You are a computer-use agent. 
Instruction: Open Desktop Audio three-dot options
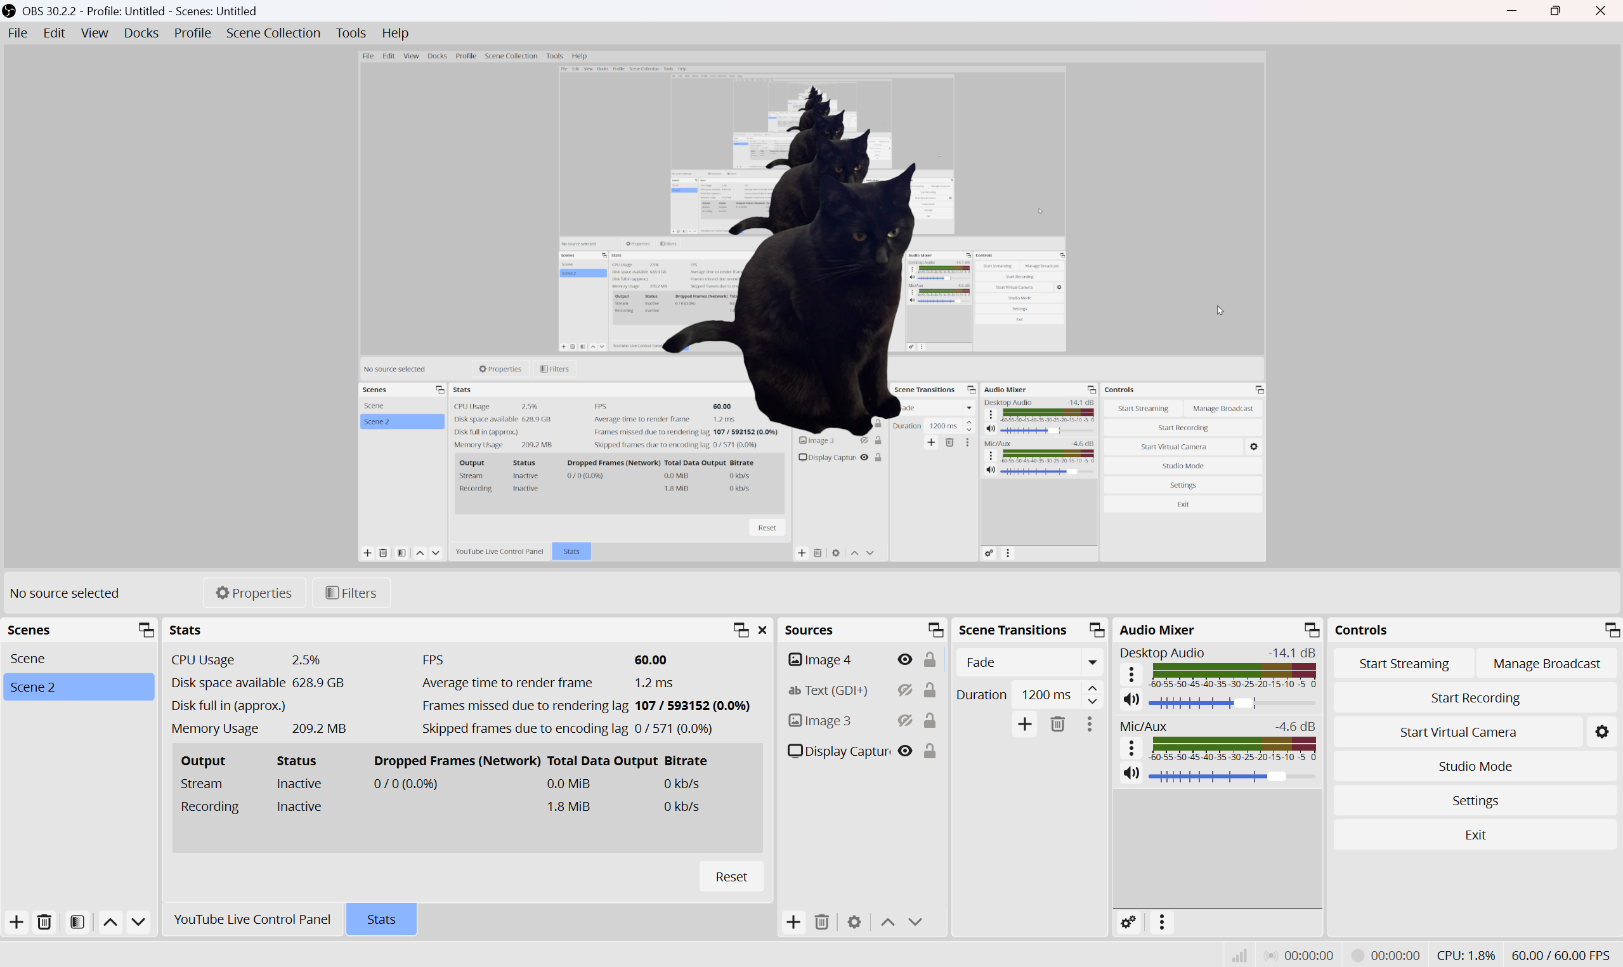coord(1131,674)
